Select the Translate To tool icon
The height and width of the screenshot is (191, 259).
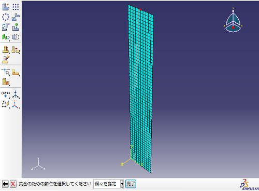click(16, 27)
